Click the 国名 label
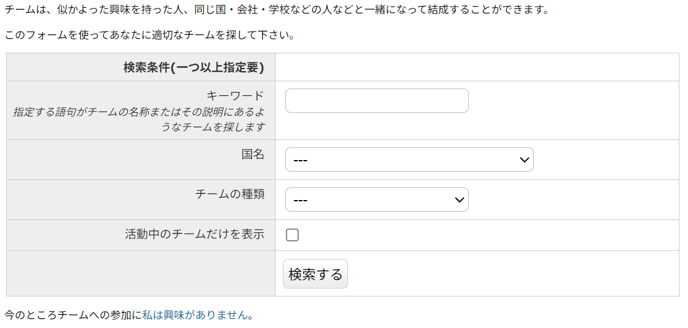This screenshot has height=328, width=688. click(x=253, y=154)
